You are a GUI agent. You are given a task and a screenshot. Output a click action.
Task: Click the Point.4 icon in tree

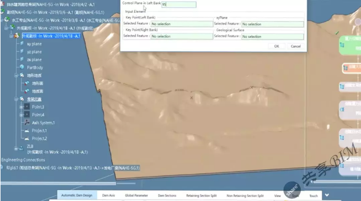click(x=27, y=115)
